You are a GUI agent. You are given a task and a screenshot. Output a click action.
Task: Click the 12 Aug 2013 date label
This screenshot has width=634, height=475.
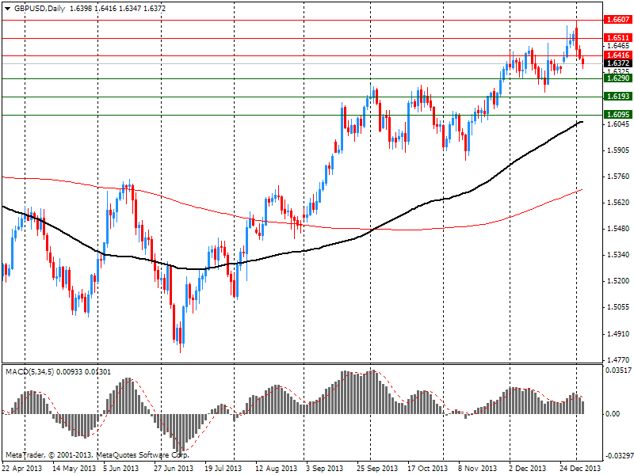click(x=276, y=468)
